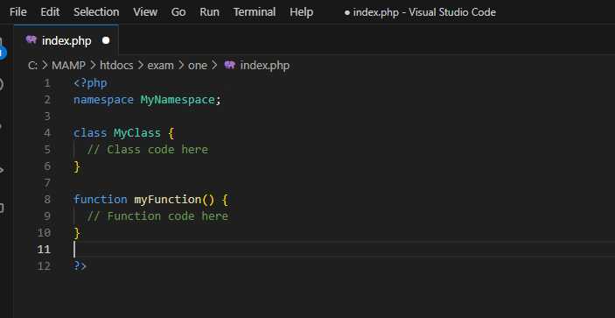Screen dimensions: 615x318
Task: Click the closing brace on line 6
Action: pyautogui.click(x=77, y=166)
